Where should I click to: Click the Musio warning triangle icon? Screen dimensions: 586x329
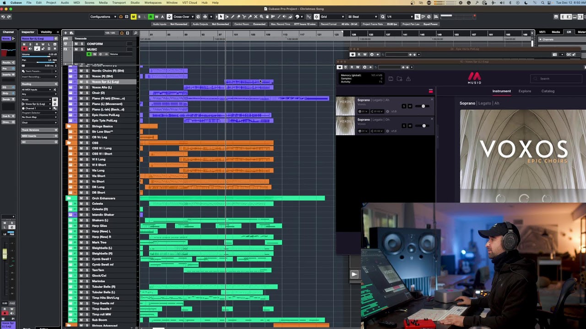click(408, 79)
